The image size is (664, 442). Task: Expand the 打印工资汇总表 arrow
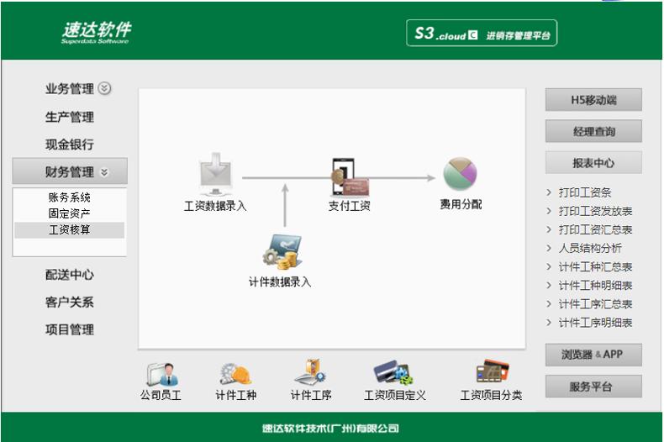(x=549, y=229)
